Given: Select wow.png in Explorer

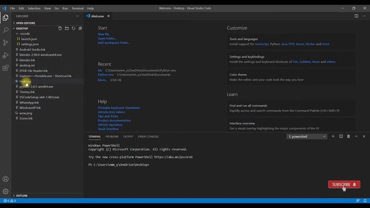Looking at the screenshot, I should tap(25, 113).
